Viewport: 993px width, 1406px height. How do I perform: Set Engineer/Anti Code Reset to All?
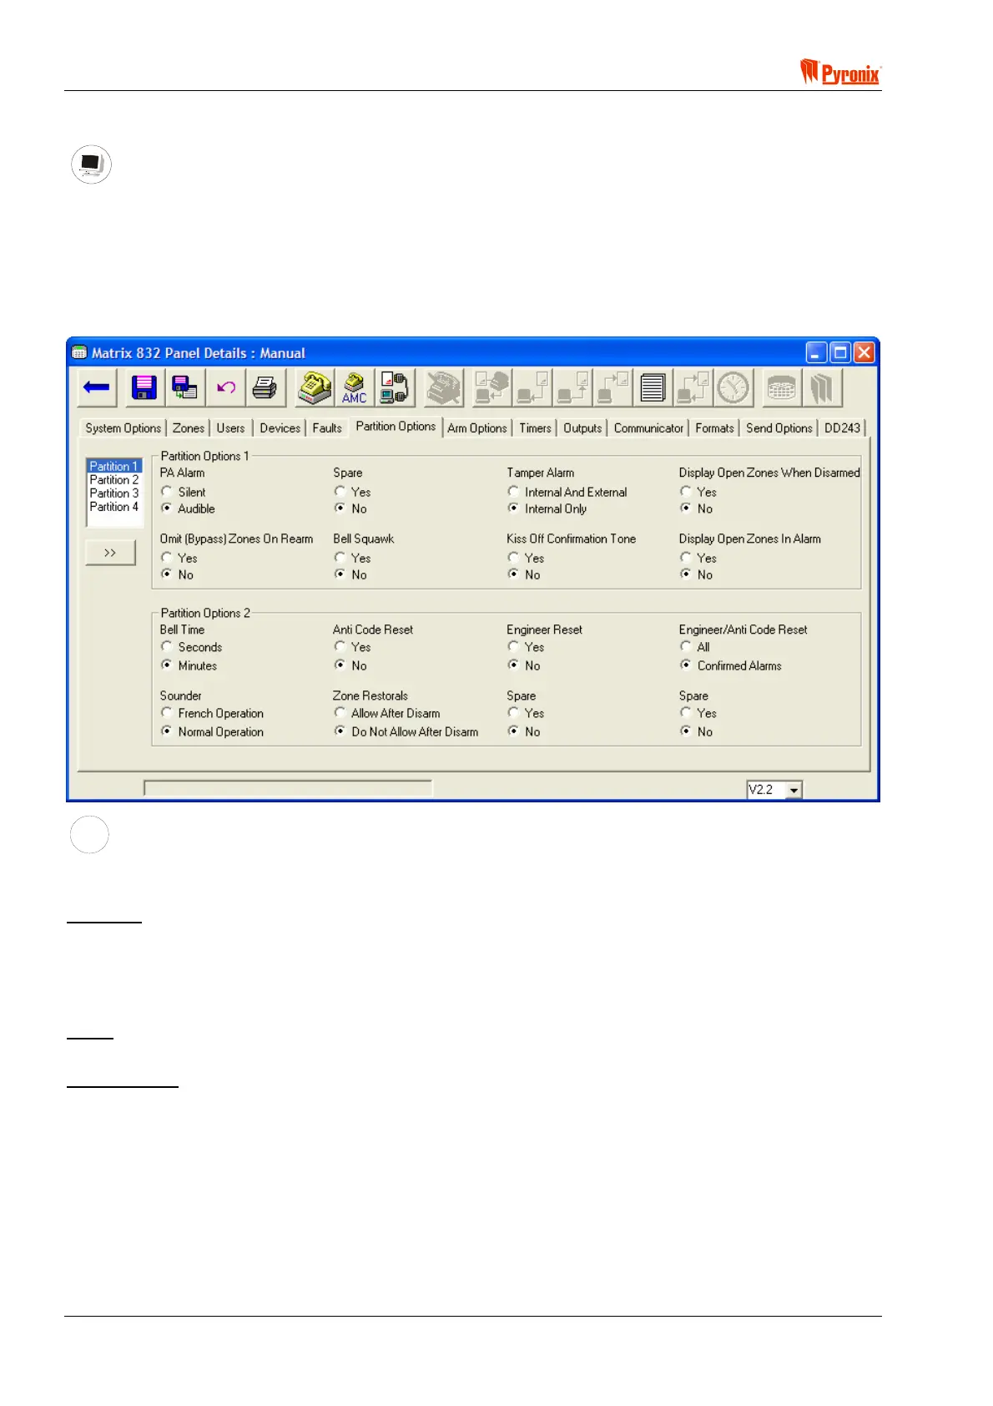686,647
